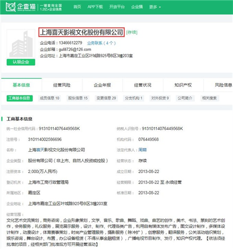
Task: Jump to 变更信息 29 section
Action: (106, 98)
